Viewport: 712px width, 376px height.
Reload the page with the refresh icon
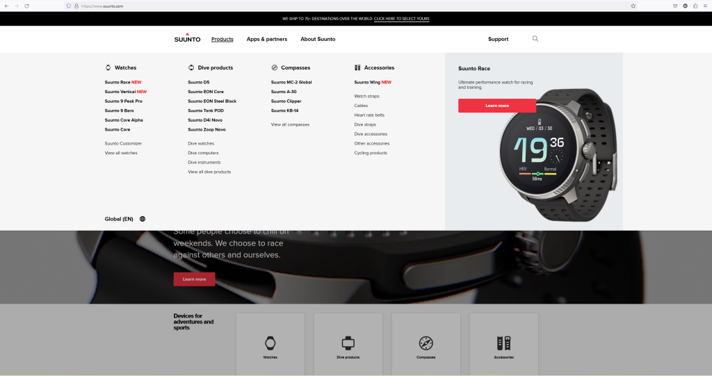[x=27, y=6]
